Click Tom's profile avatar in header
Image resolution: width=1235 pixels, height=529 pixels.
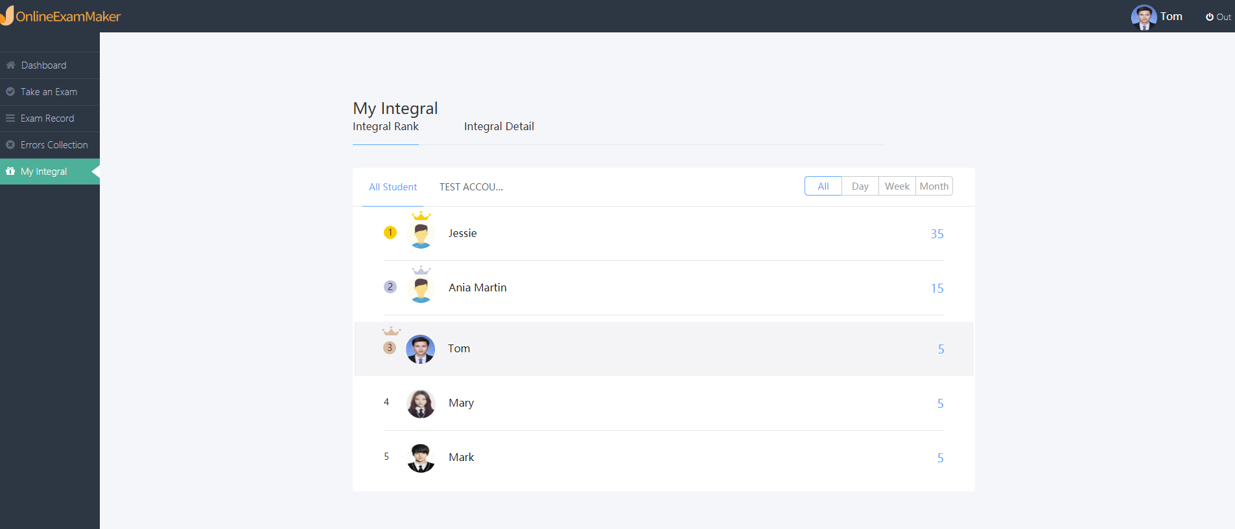pos(1144,17)
